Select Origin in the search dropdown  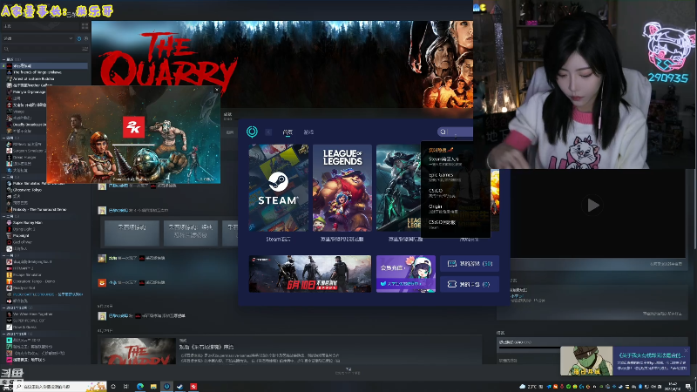tap(455, 208)
